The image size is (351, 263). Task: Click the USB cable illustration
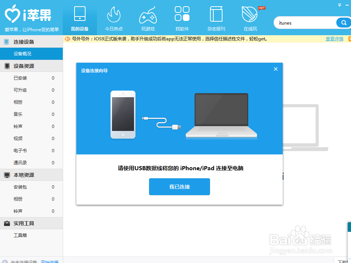(x=162, y=123)
